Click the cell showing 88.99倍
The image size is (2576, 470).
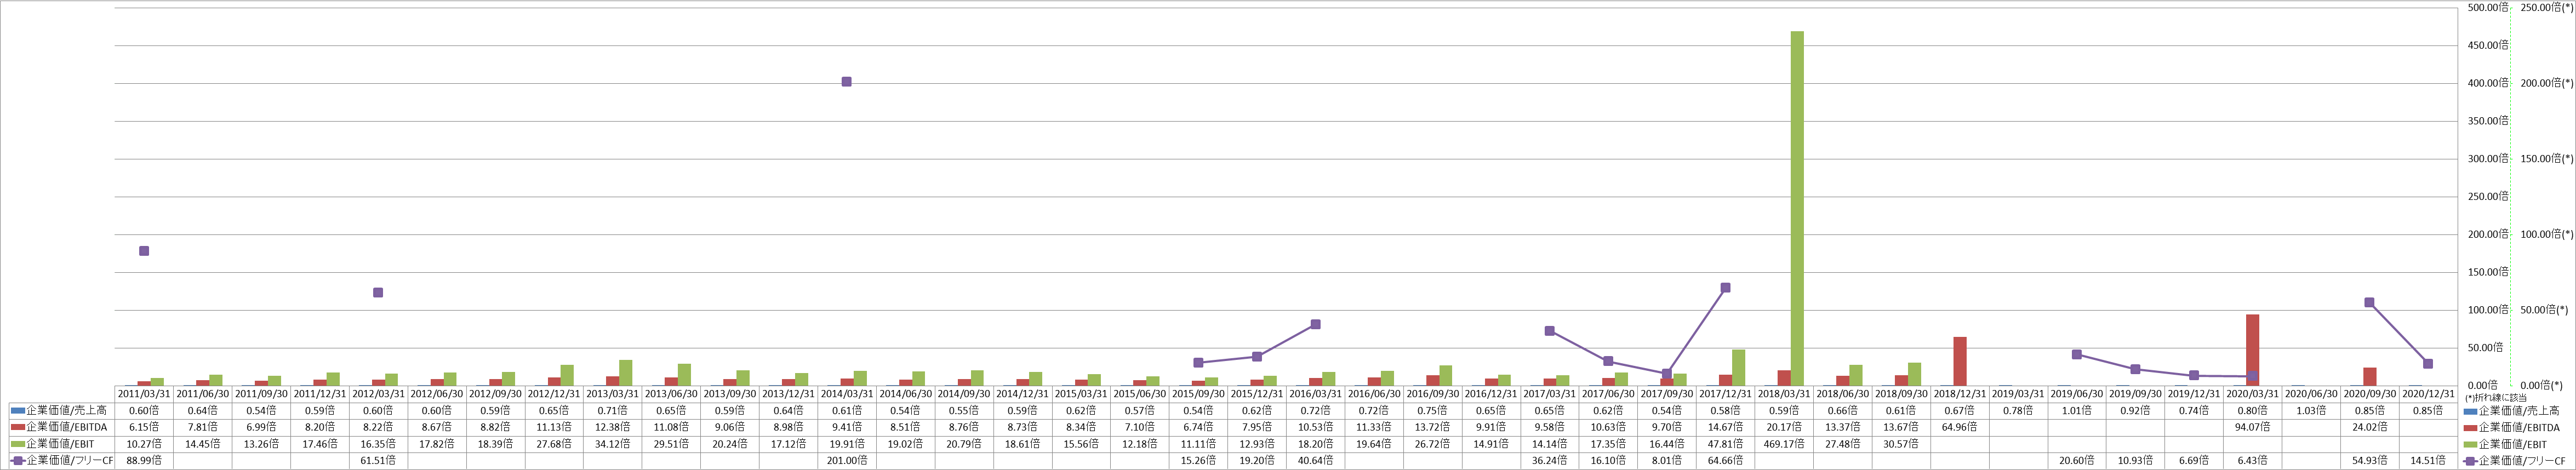tap(144, 461)
